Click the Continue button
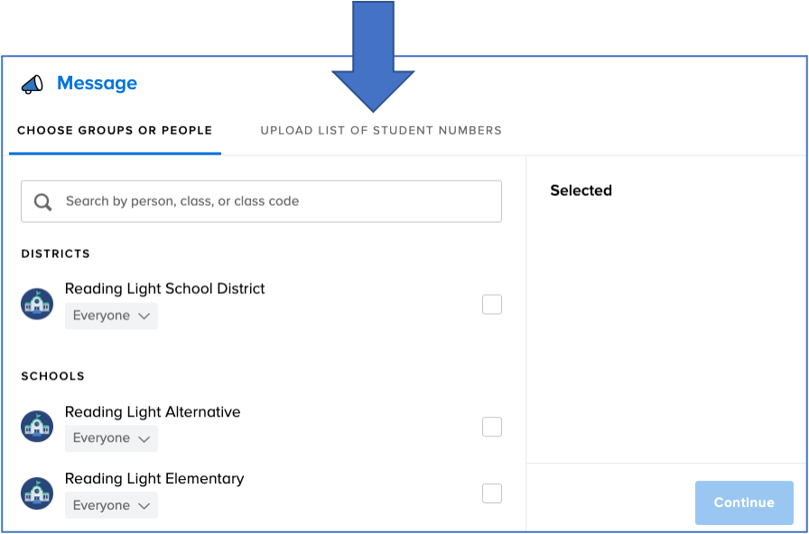The image size is (809, 534). (x=744, y=502)
